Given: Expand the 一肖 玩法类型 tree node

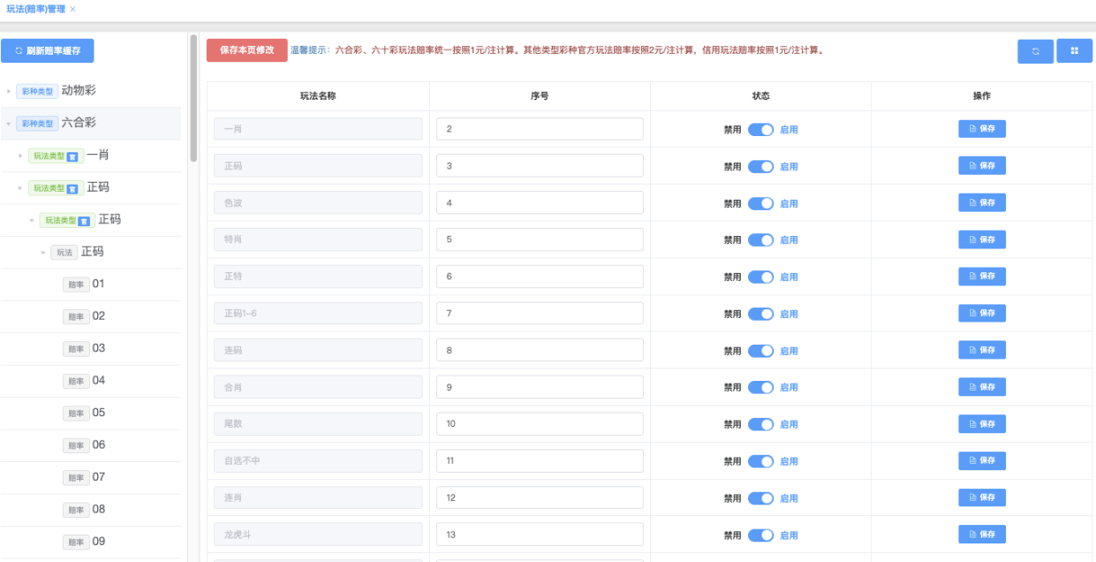Looking at the screenshot, I should point(21,156).
